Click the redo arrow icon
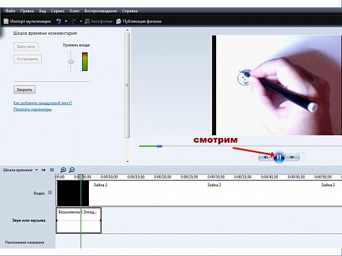 pos(74,21)
